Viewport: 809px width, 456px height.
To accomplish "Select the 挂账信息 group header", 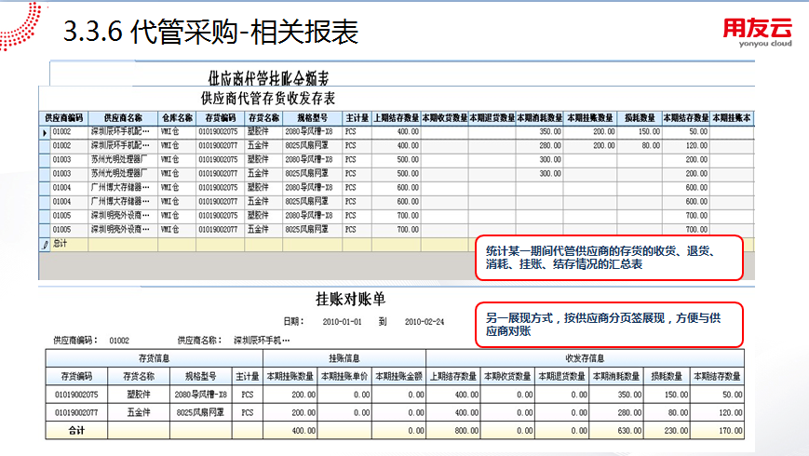I will click(x=344, y=358).
